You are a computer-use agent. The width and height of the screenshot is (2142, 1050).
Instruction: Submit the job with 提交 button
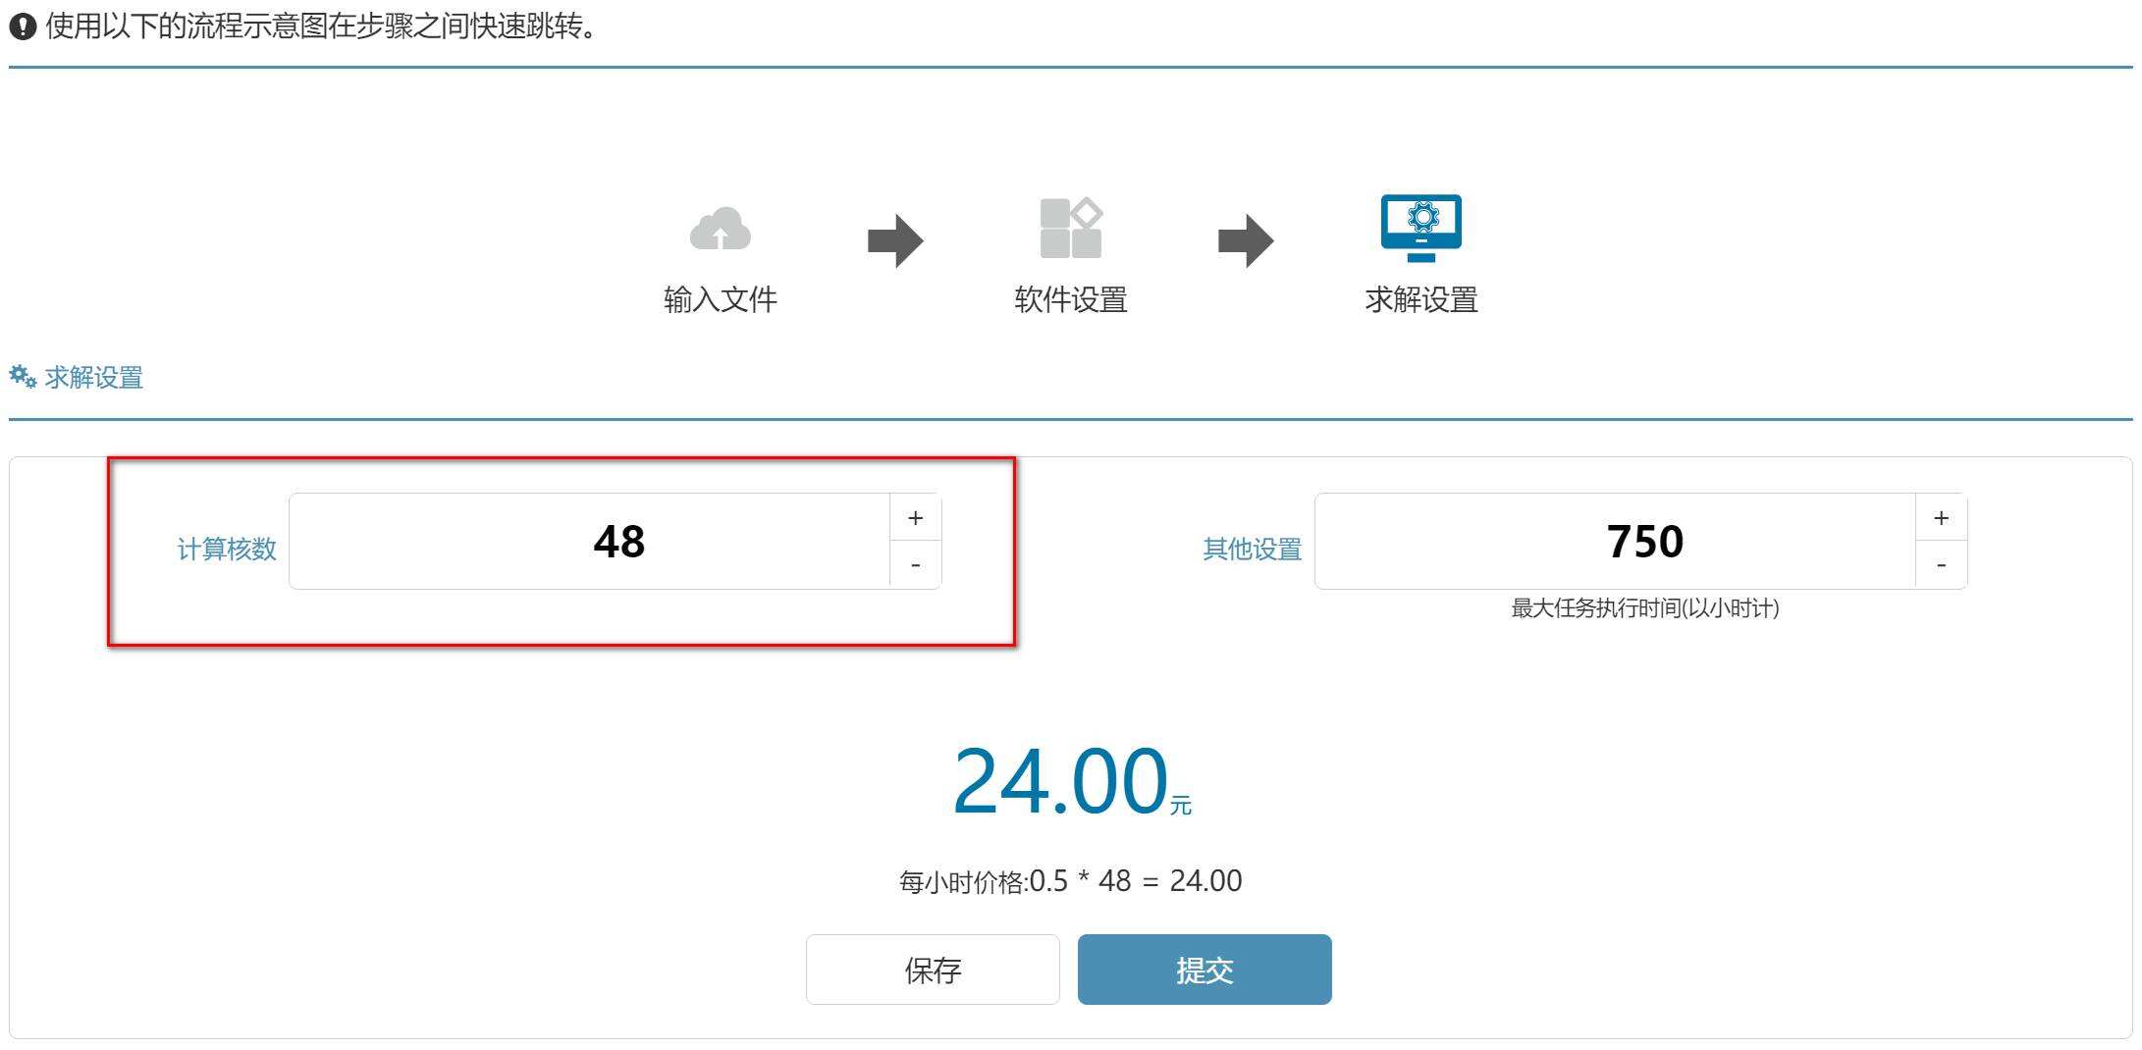pyautogui.click(x=1204, y=970)
